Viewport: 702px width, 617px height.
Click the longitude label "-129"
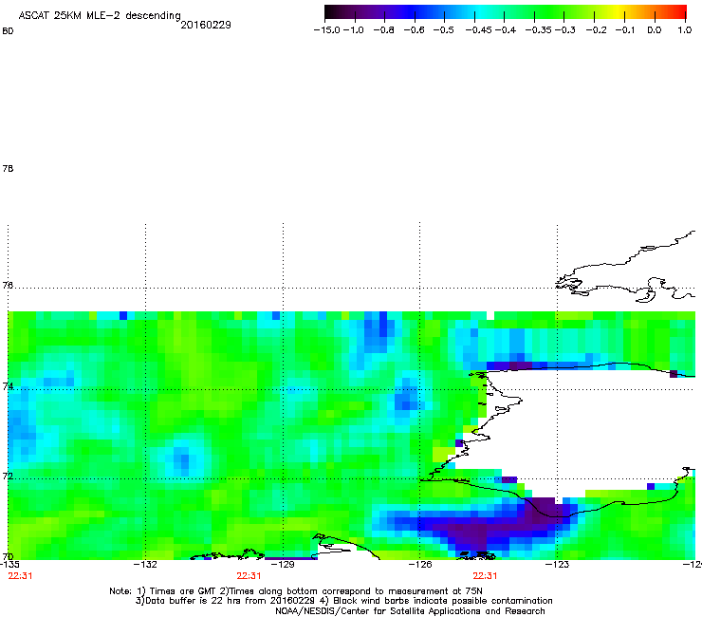pos(283,564)
